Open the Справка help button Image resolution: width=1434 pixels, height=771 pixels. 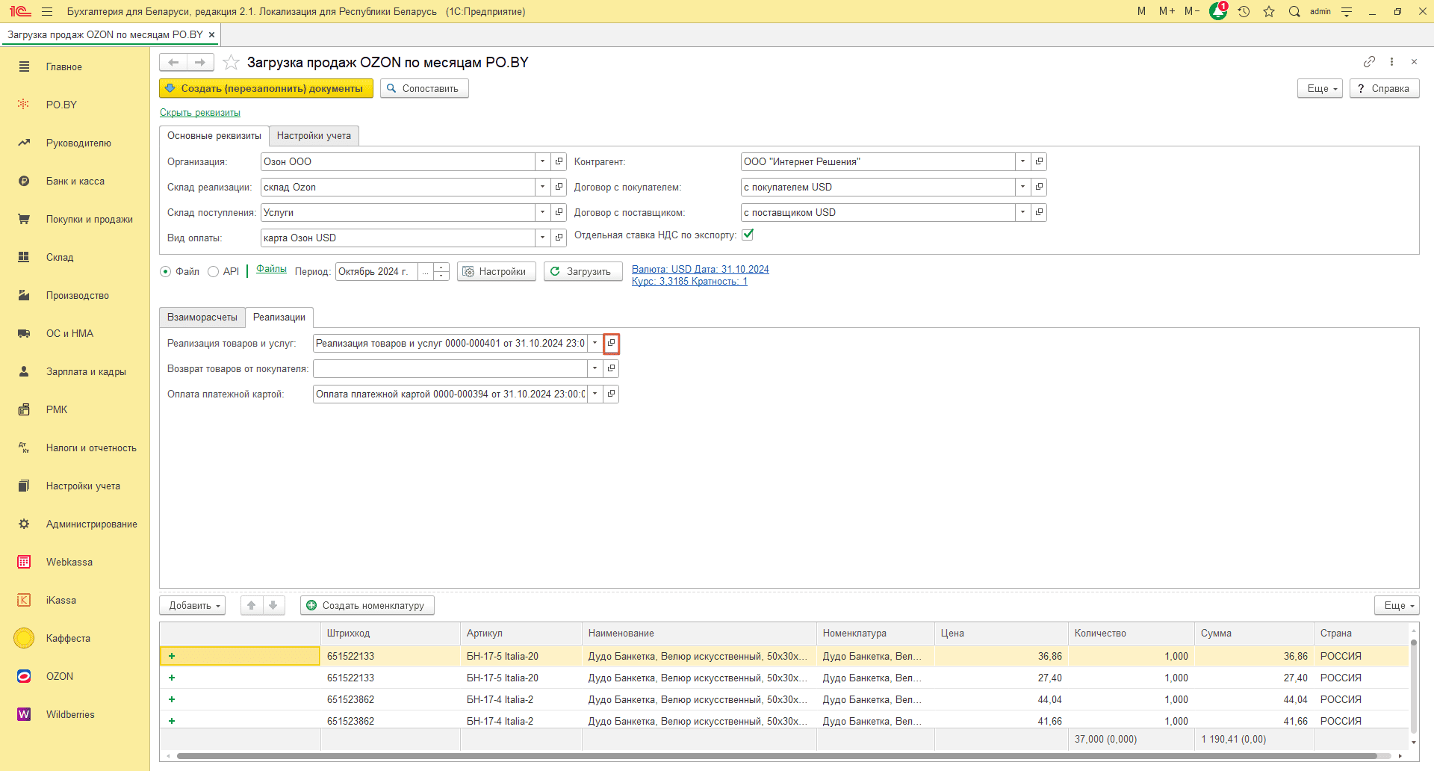click(x=1384, y=88)
